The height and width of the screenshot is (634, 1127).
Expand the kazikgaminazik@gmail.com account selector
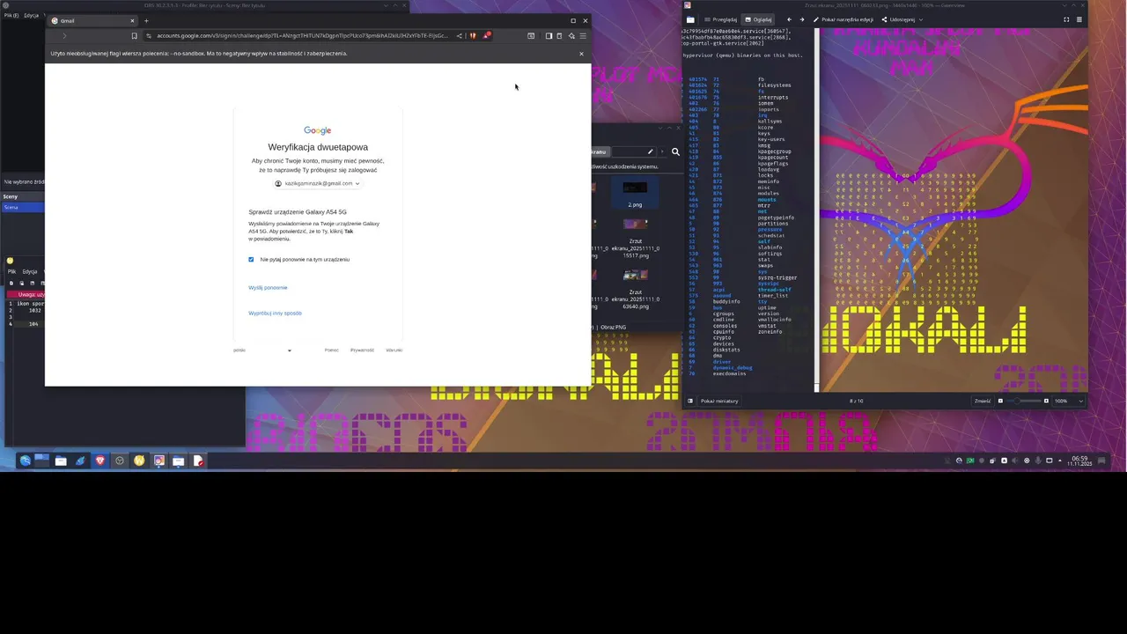[318, 183]
